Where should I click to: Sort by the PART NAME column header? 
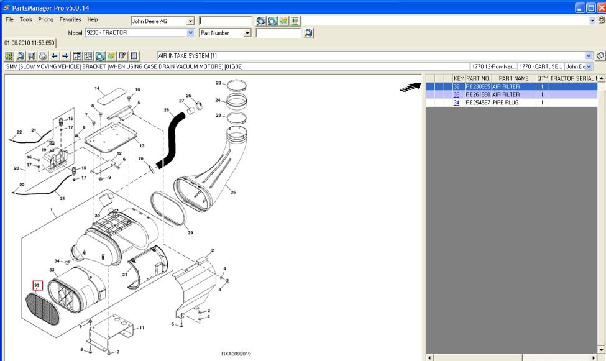tap(513, 78)
